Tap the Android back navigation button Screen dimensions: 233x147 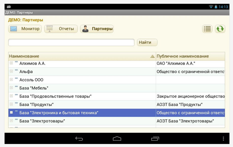(79, 139)
